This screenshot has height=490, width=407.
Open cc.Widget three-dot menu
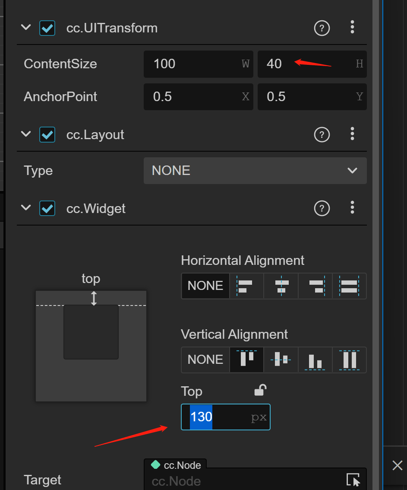point(352,208)
